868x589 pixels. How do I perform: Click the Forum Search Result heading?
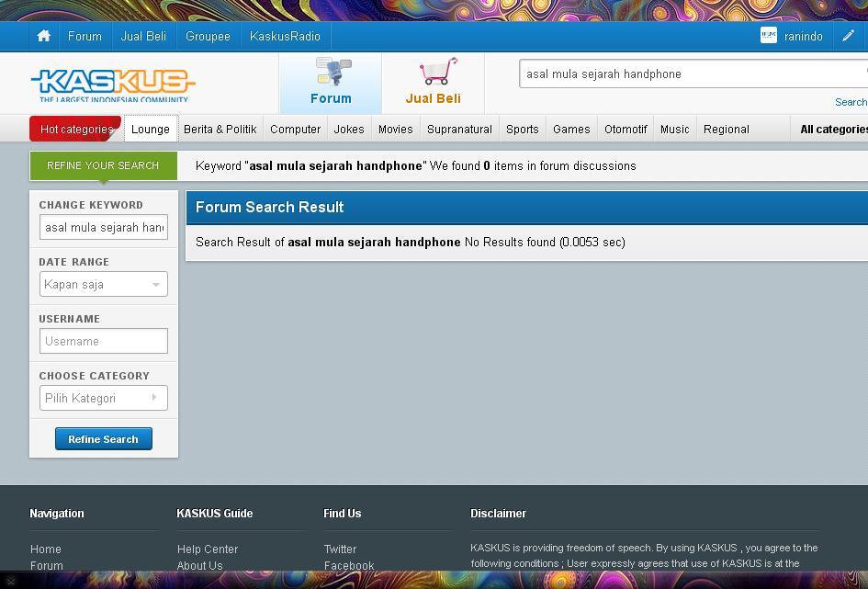(270, 207)
